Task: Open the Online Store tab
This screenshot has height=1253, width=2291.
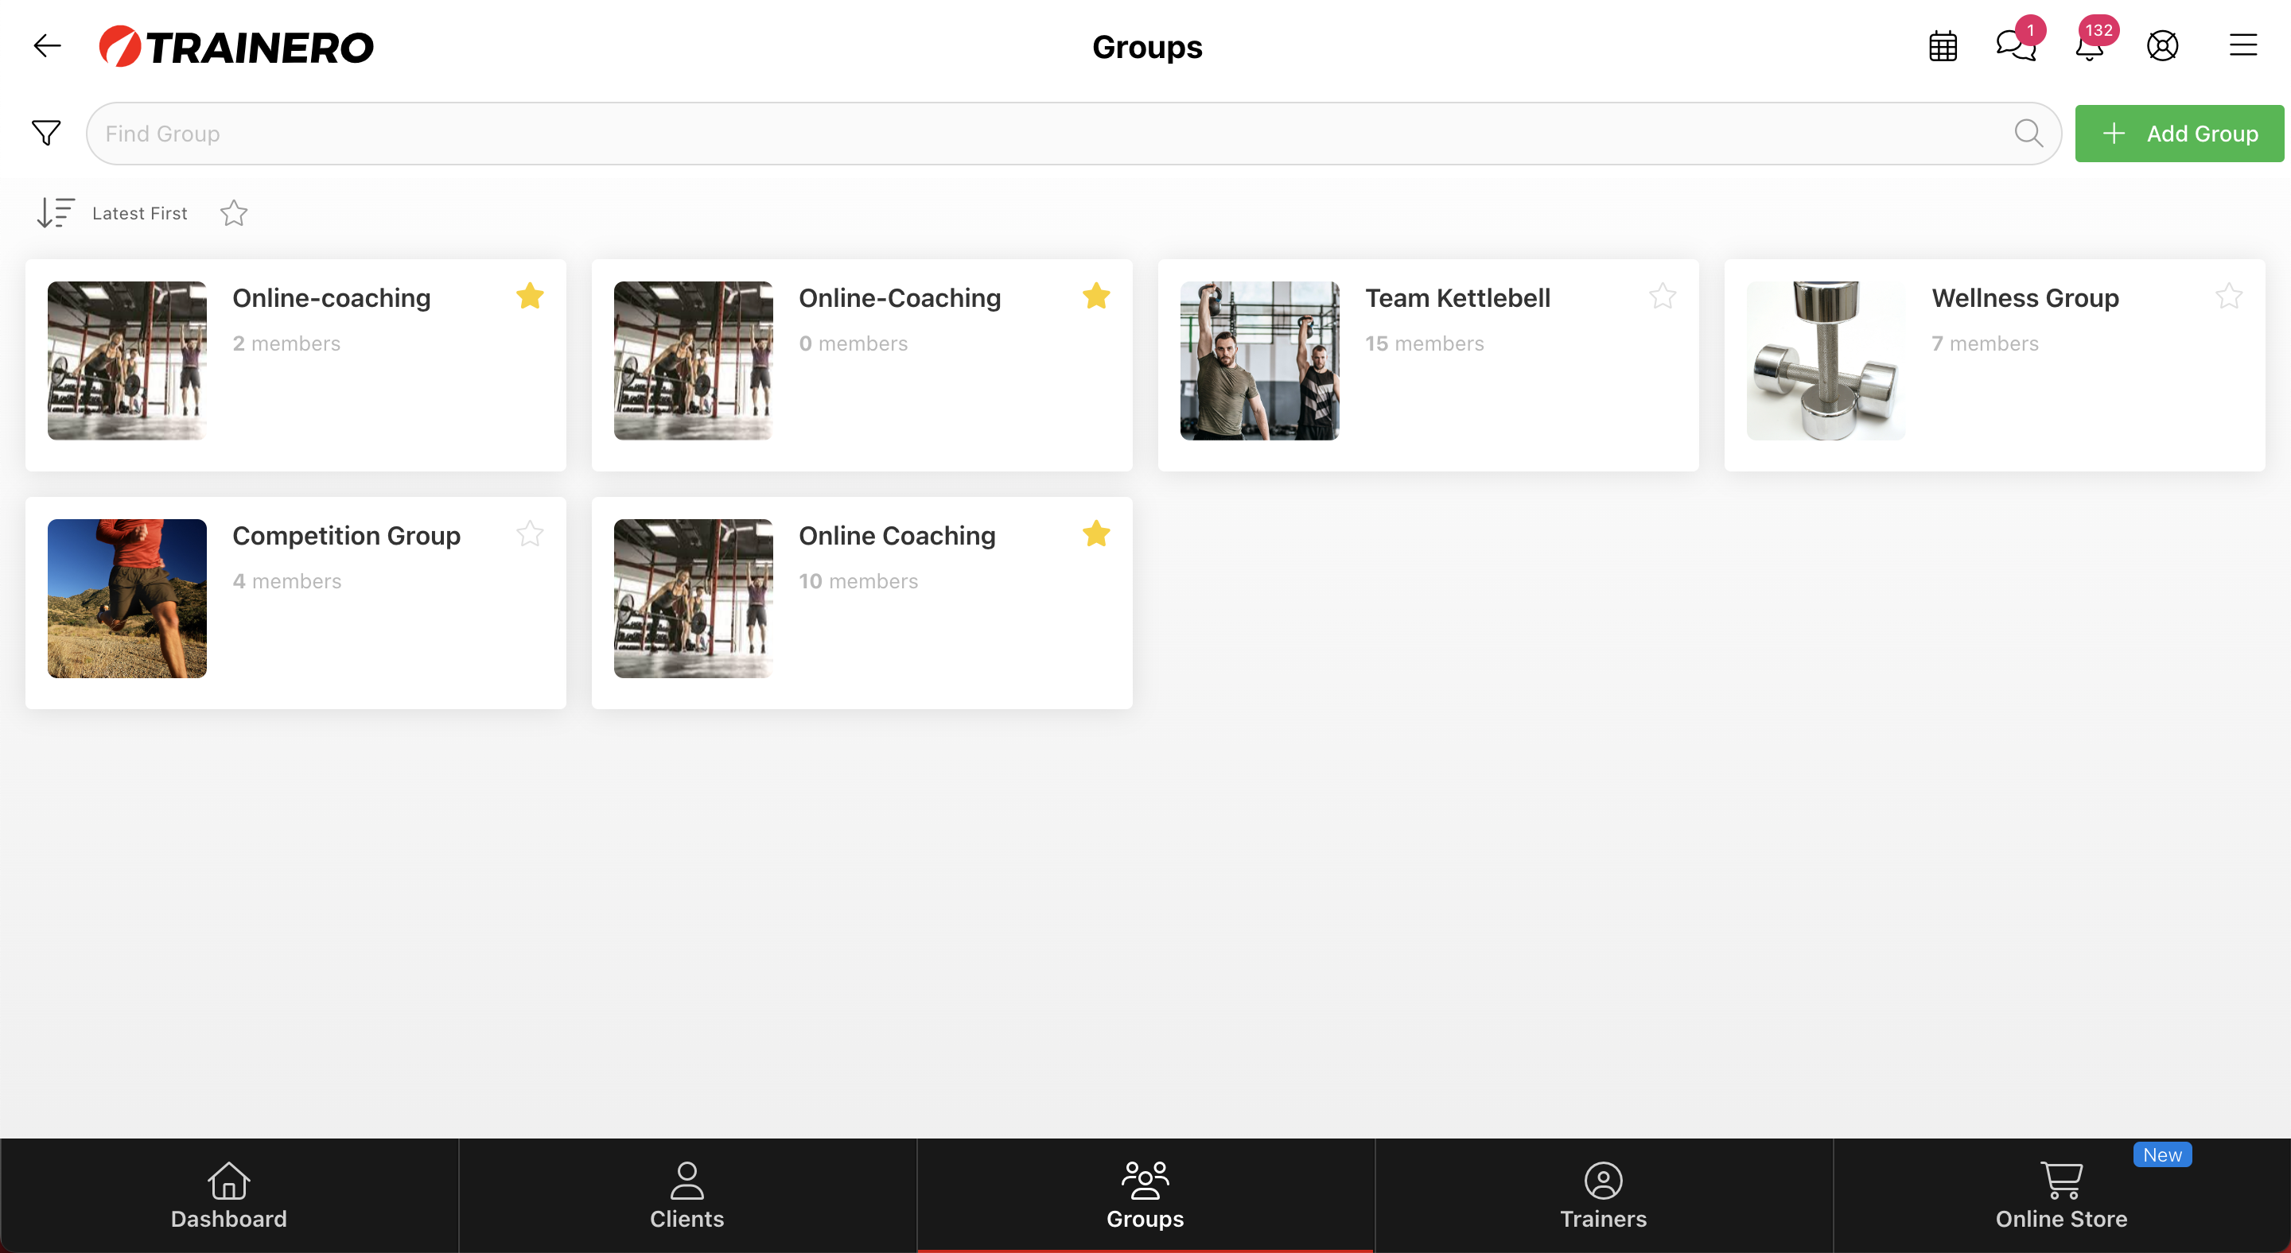Action: coord(2060,1195)
